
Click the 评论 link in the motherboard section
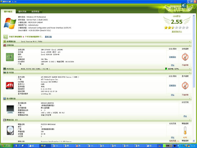tap(173, 65)
